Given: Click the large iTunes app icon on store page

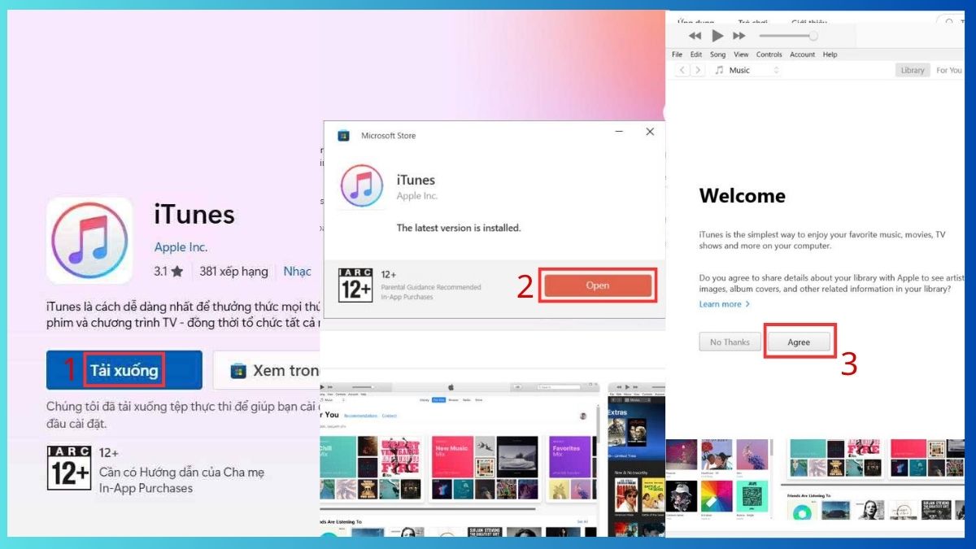Looking at the screenshot, I should pos(89,241).
